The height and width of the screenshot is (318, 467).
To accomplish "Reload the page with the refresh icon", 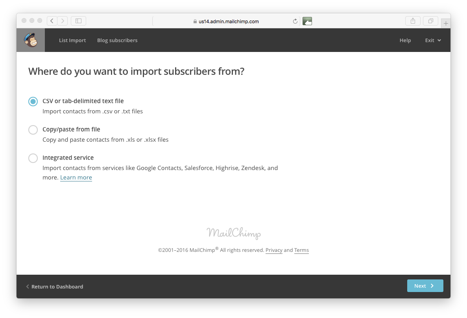I will (295, 21).
